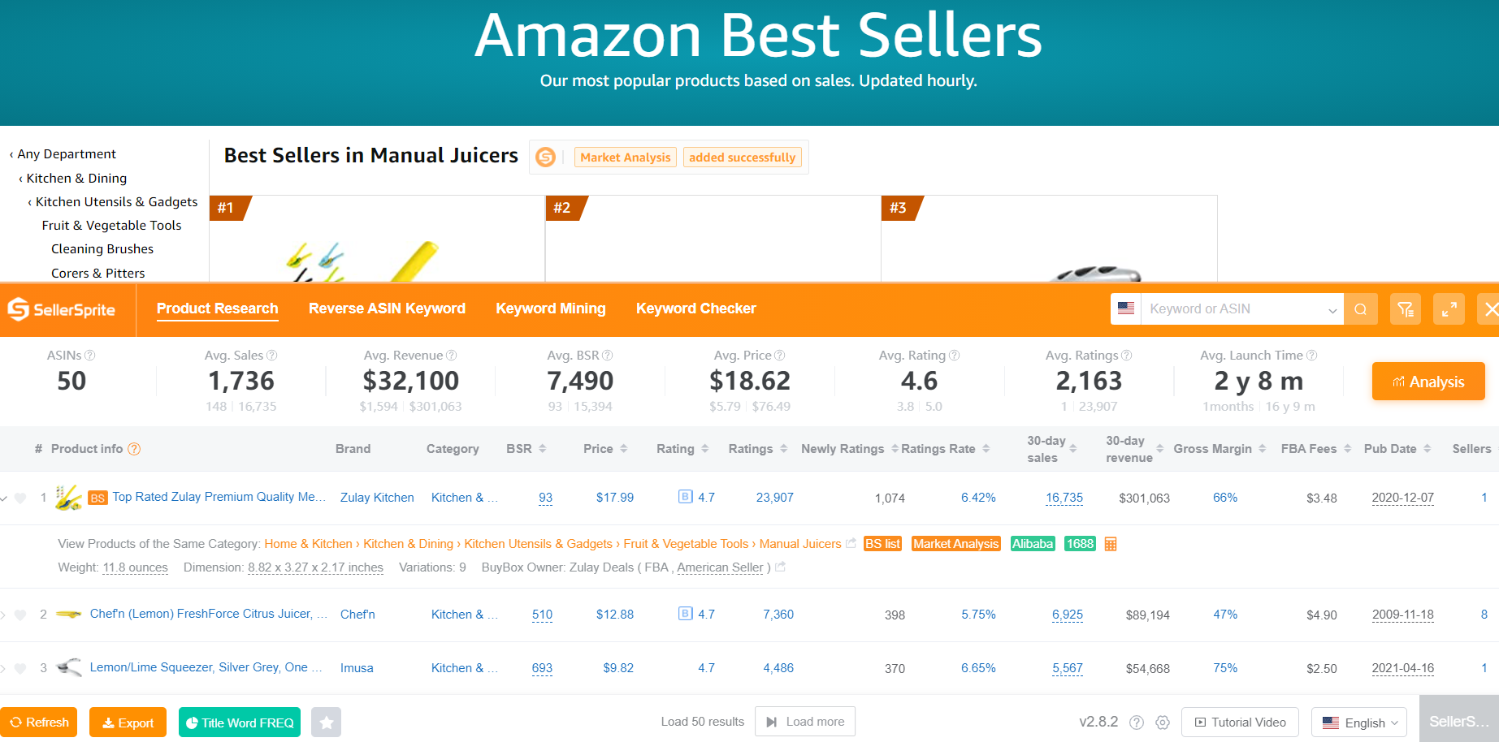Toggle heart on Imusa Lemon/Lime Squeezer
This screenshot has width=1499, height=742.
(21, 668)
